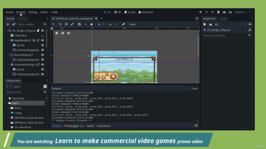This screenshot has height=149, width=266.
Task: Select the 1.png file
Action: (17, 113)
